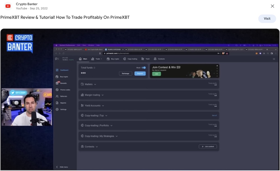Collapse sidebar with Hide menu
Viewport: 280px width, 171px height.
pyautogui.click(x=62, y=167)
